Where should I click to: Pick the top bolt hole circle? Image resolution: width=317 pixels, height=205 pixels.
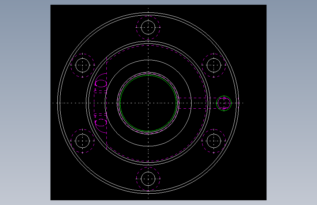click(x=148, y=27)
